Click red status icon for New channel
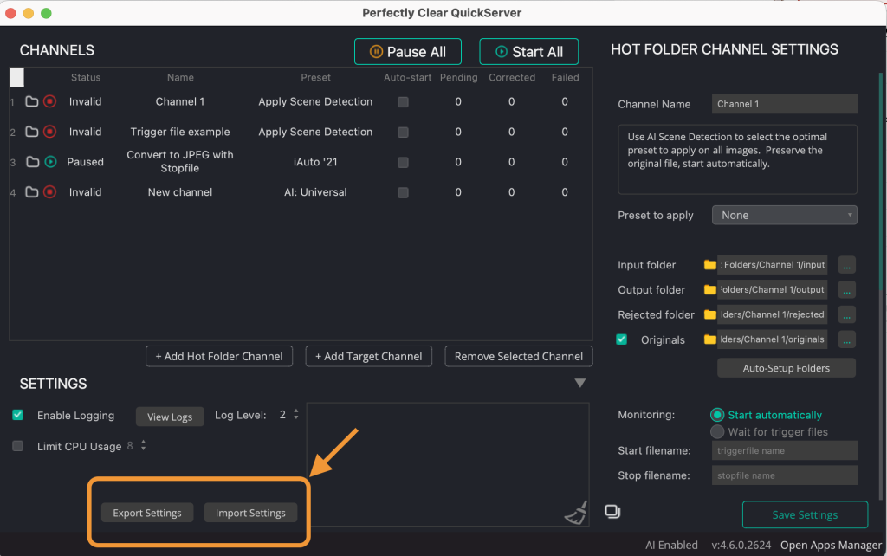This screenshot has height=556, width=887. tap(49, 192)
